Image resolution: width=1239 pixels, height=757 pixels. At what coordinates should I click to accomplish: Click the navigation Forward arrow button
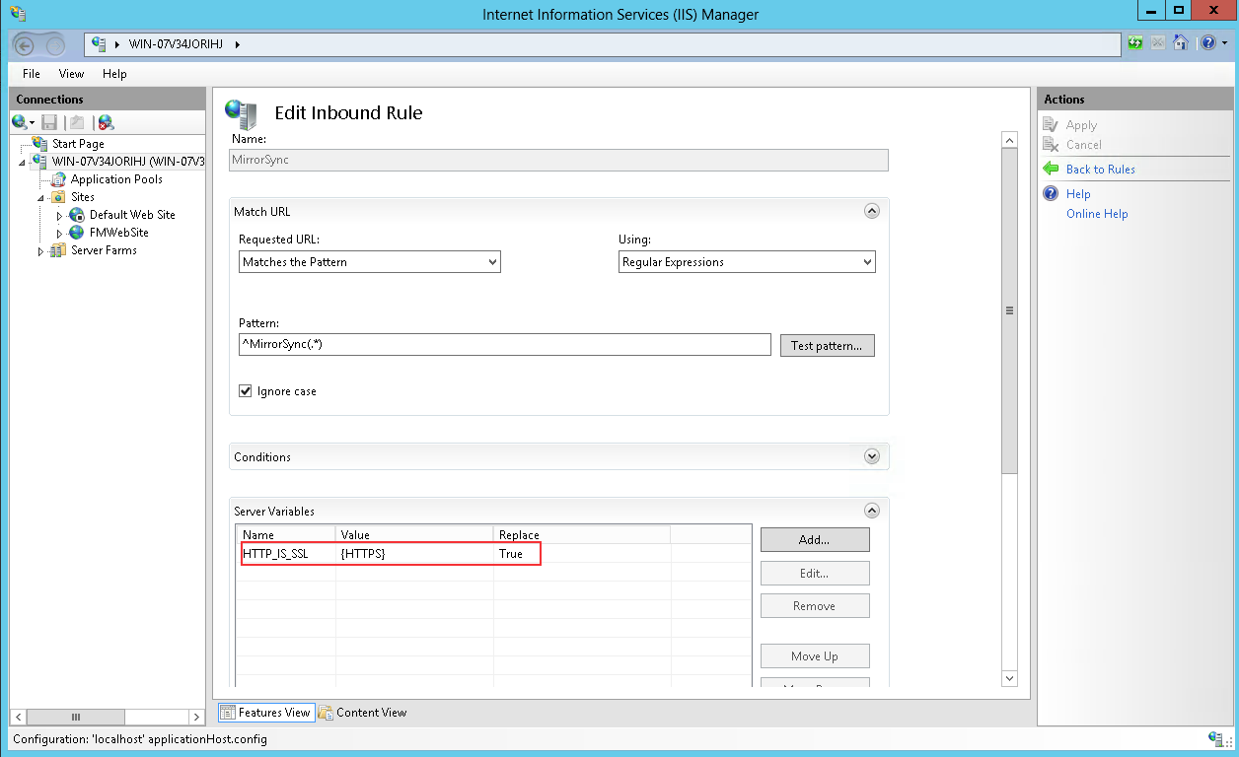click(x=54, y=44)
